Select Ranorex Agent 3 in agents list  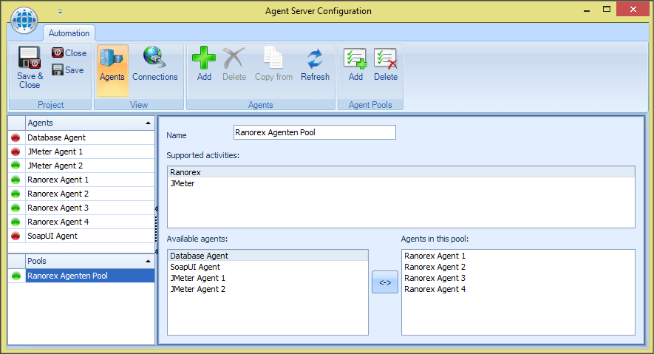89,208
